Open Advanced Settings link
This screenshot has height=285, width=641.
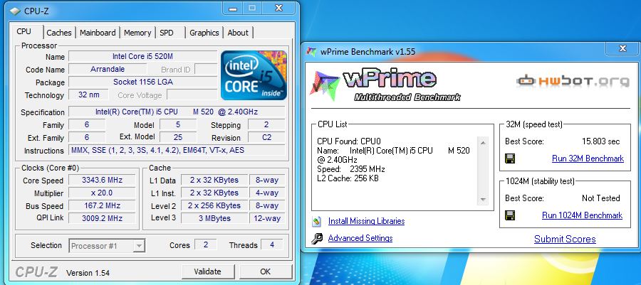(x=360, y=238)
